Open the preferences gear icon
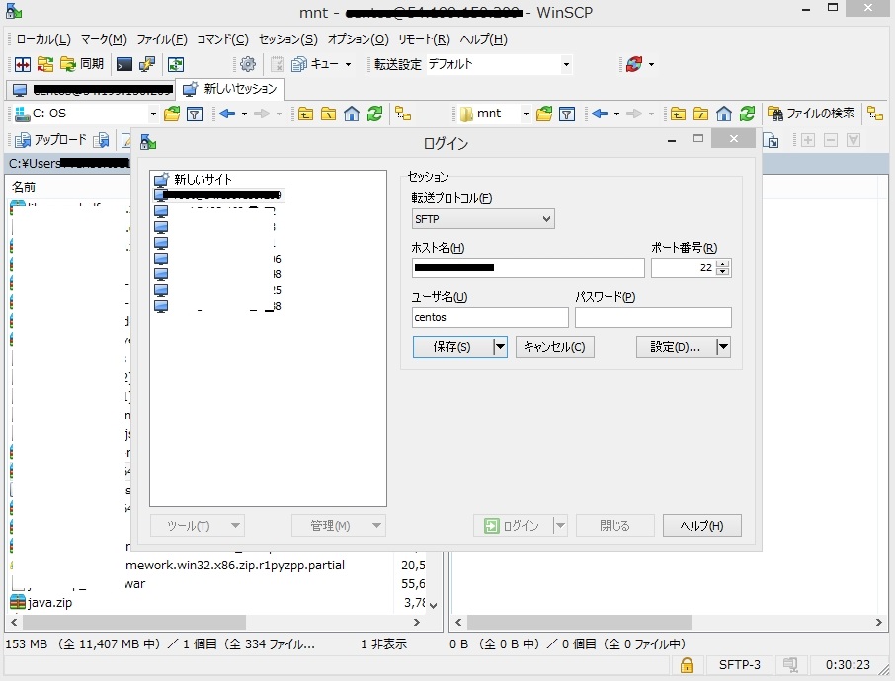895x681 pixels. click(x=248, y=64)
